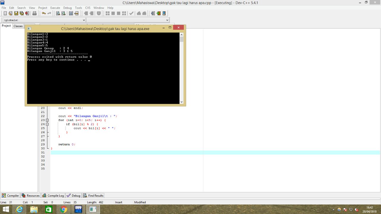This screenshot has height=214, width=381.
Task: Show the Find Results panel
Action: coord(95,195)
